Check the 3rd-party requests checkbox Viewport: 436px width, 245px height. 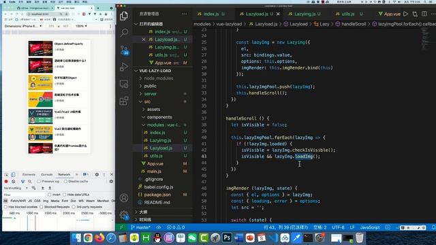tap(74, 207)
